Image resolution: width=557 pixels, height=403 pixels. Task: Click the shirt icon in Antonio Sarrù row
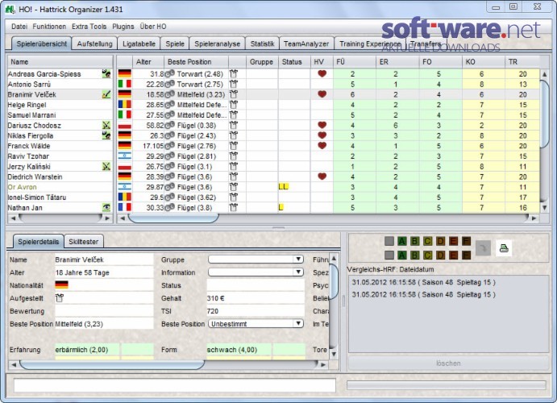(x=234, y=84)
